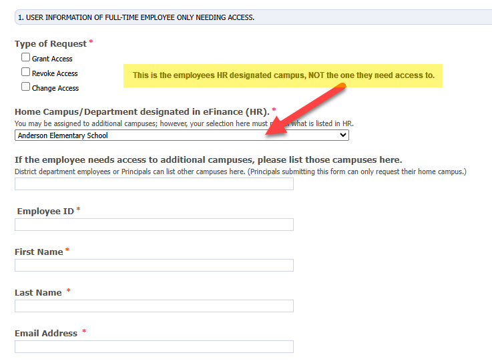Click the User Information section header bar
The image size is (492, 361).
point(252,17)
